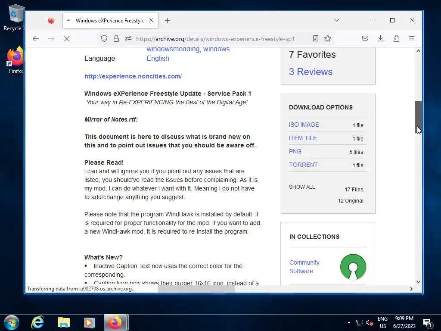
Task: Click the '7 Favorites' text
Action: 312,54
